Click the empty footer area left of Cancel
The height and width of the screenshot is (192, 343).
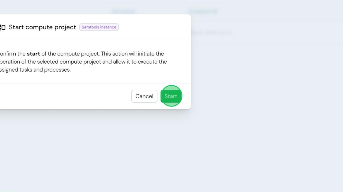[66, 96]
